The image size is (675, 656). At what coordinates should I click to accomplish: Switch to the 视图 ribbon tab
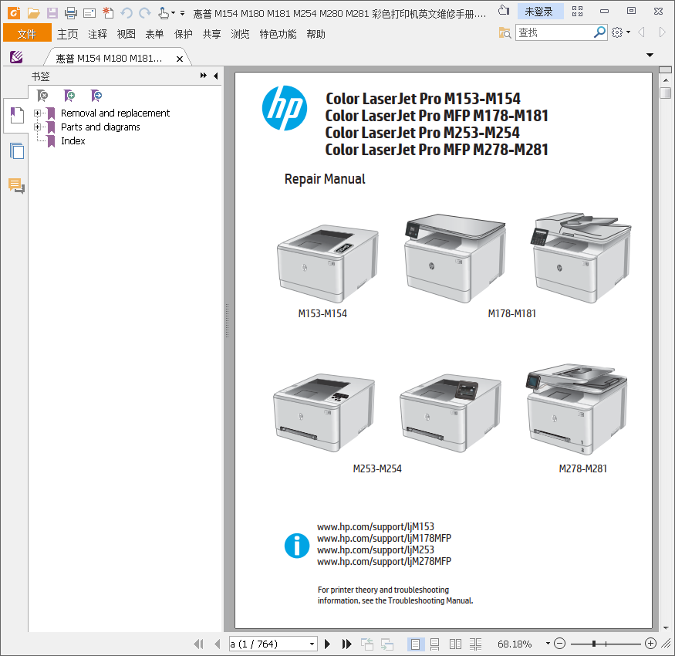point(127,34)
